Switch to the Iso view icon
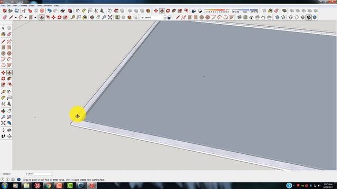Screen dimensions: 337x189 pos(240,17)
